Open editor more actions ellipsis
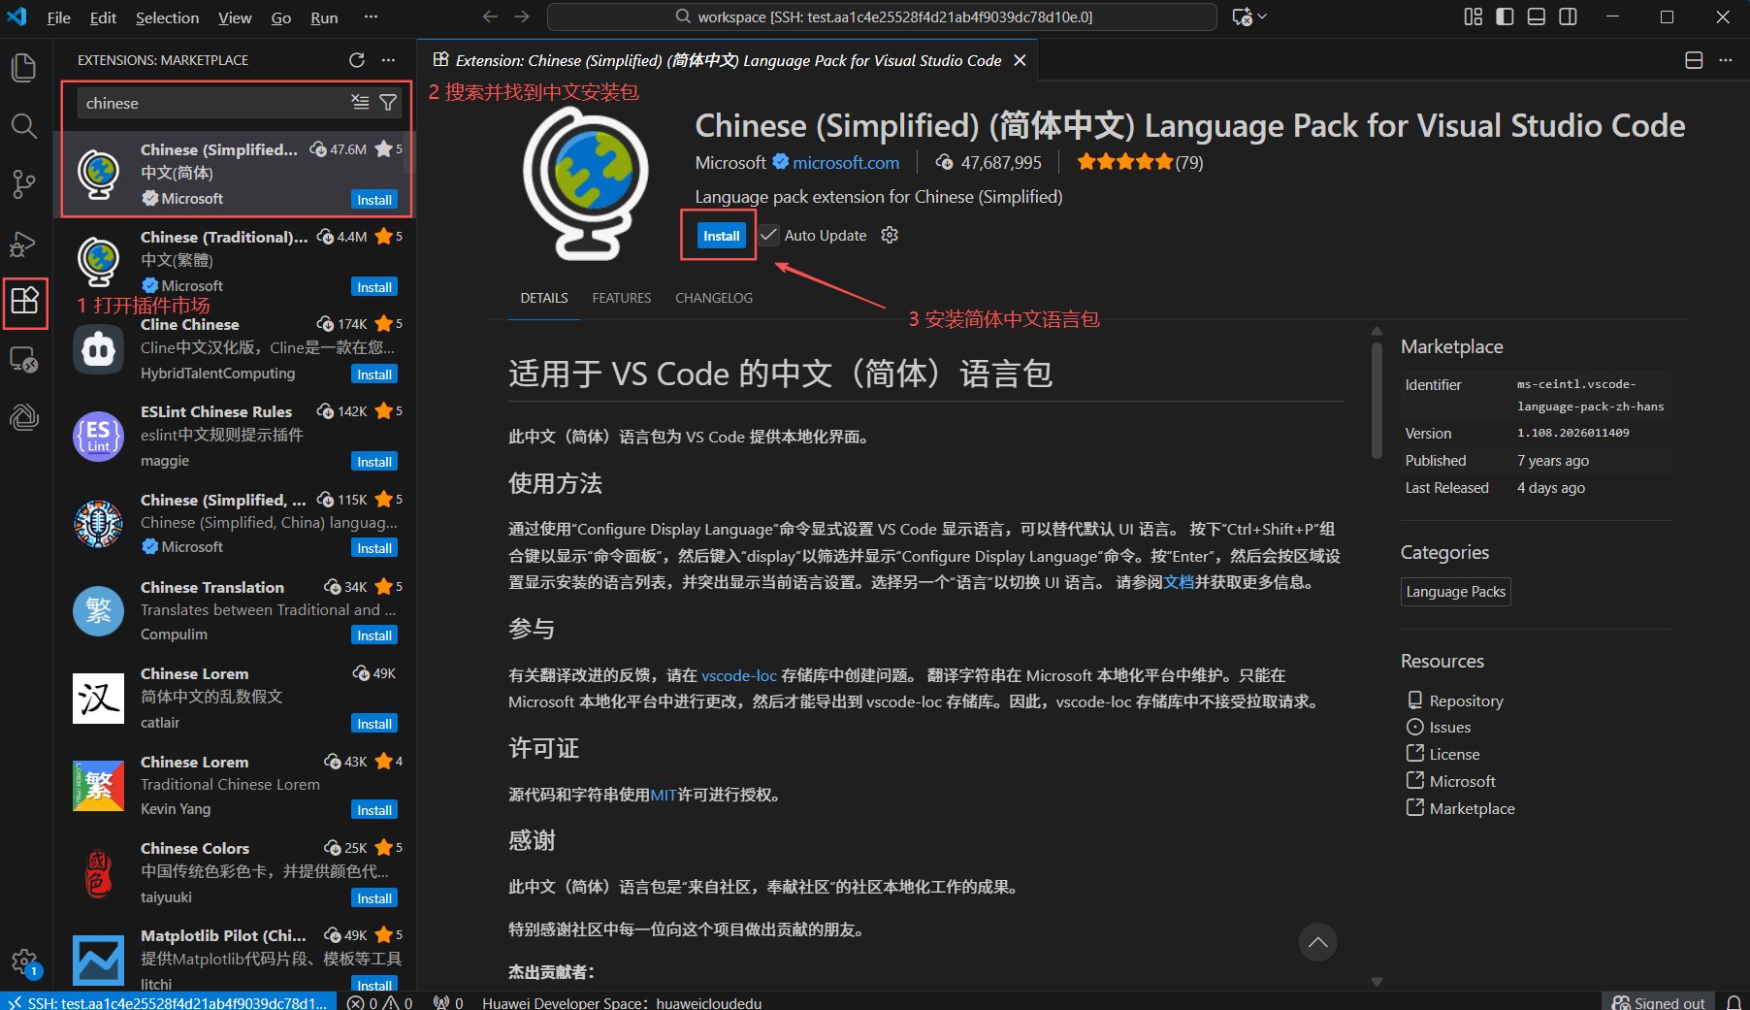 tap(1725, 60)
